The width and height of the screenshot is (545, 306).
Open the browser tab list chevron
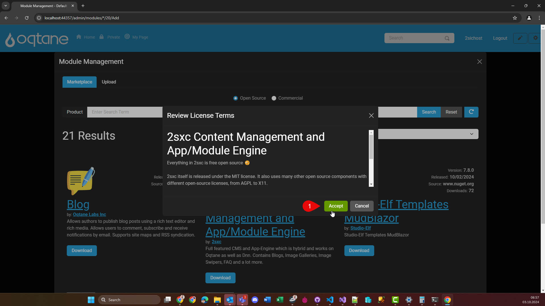coord(5,6)
